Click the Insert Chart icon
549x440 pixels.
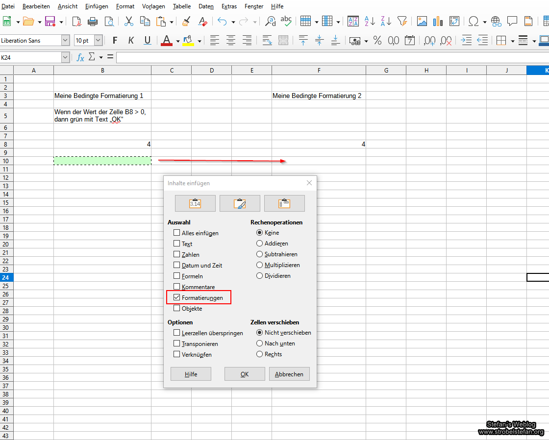(x=438, y=21)
